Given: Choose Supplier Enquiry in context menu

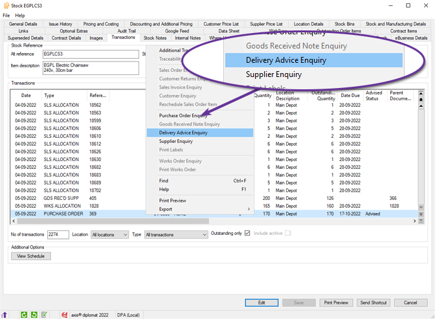Looking at the screenshot, I should 200,141.
